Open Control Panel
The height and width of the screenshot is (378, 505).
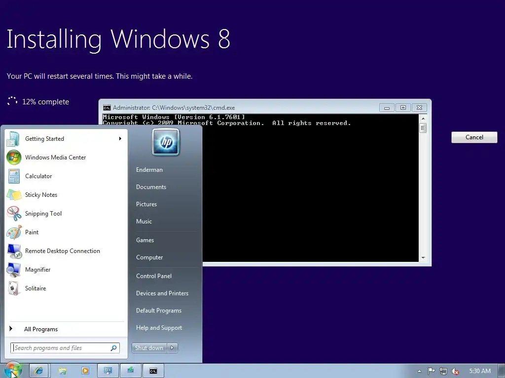click(x=154, y=276)
